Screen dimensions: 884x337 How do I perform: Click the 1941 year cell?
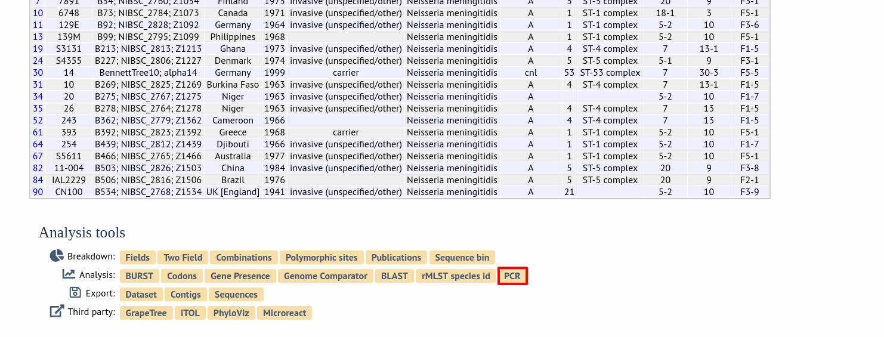click(x=274, y=192)
